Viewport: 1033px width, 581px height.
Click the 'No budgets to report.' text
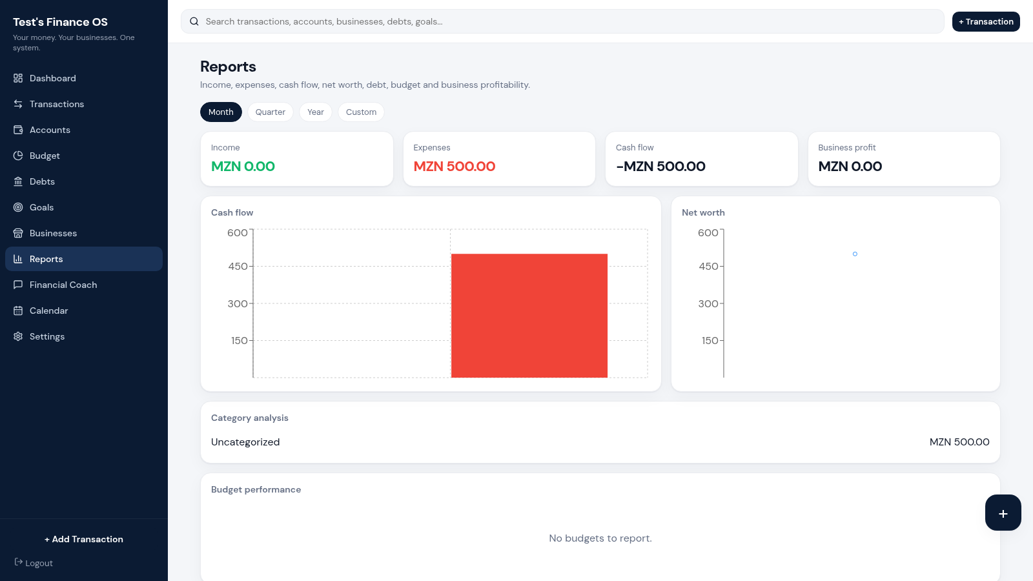pos(600,538)
